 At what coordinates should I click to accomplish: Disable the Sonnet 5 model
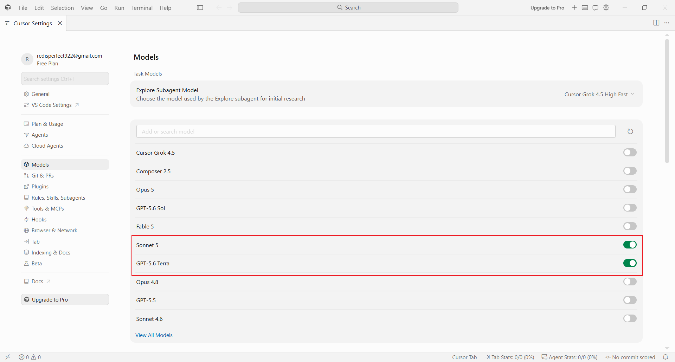click(630, 245)
